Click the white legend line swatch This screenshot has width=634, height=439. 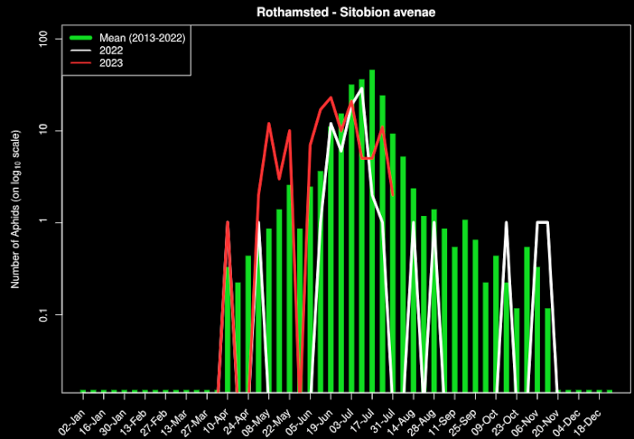81,51
